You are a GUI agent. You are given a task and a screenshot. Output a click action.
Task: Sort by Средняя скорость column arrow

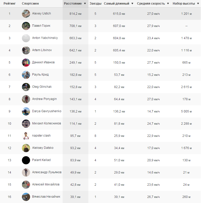pyautogui.click(x=168, y=4)
